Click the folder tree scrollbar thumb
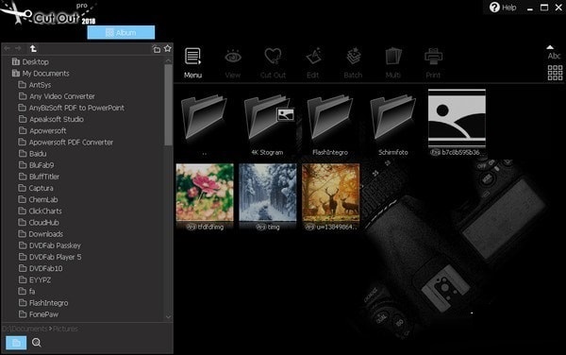Image resolution: width=566 pixels, height=355 pixels. [168, 106]
